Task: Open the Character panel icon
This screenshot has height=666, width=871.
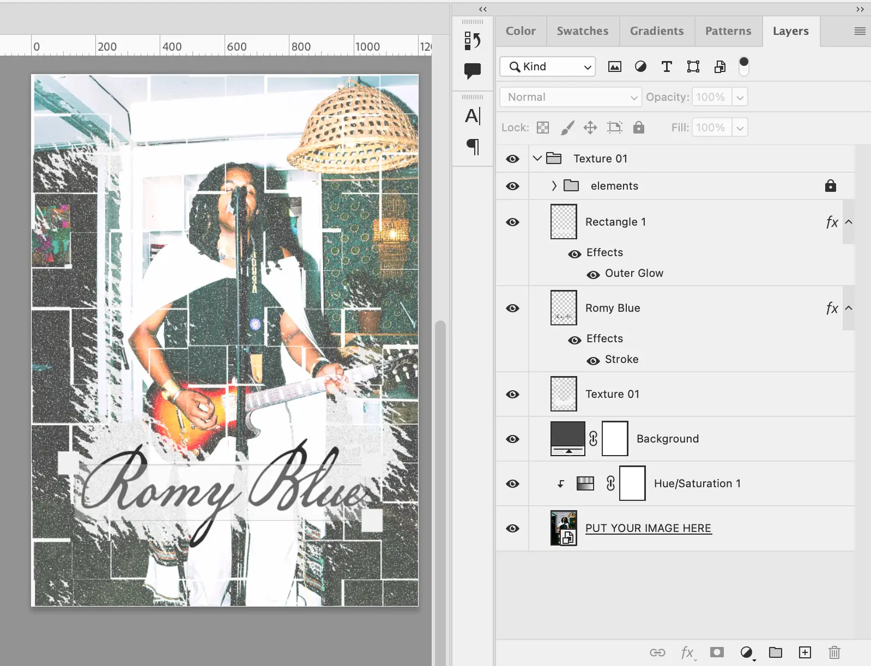Action: tap(472, 116)
